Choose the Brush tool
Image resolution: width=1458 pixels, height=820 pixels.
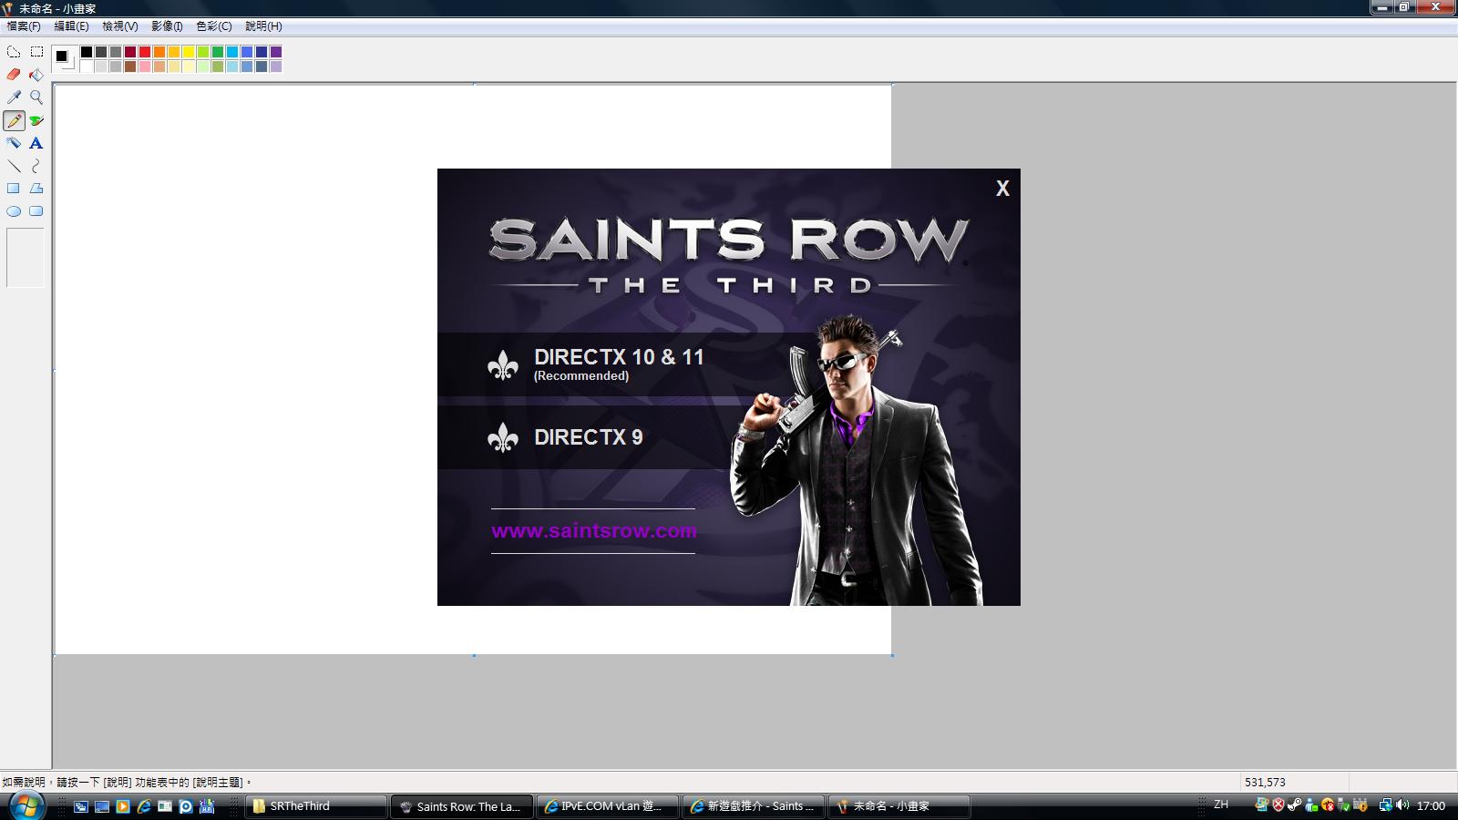tap(36, 120)
